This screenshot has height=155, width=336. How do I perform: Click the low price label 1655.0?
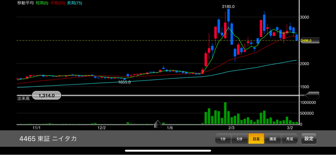[124, 82]
